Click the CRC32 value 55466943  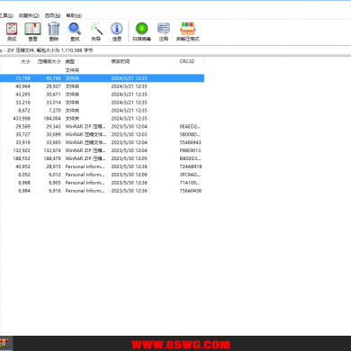click(190, 142)
